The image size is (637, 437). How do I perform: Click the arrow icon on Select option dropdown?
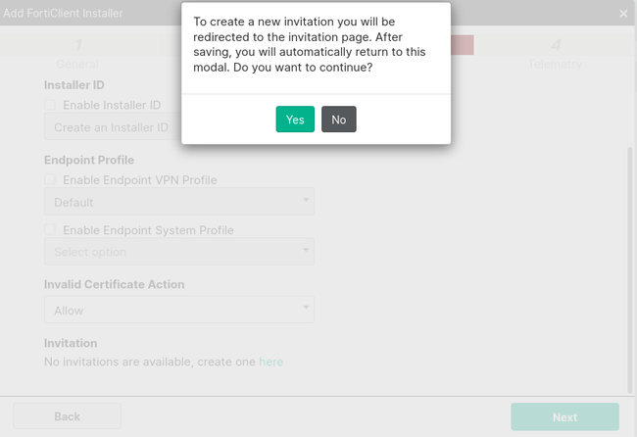click(x=306, y=252)
